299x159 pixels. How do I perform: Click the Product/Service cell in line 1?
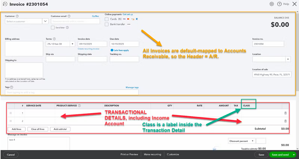tap(79, 113)
